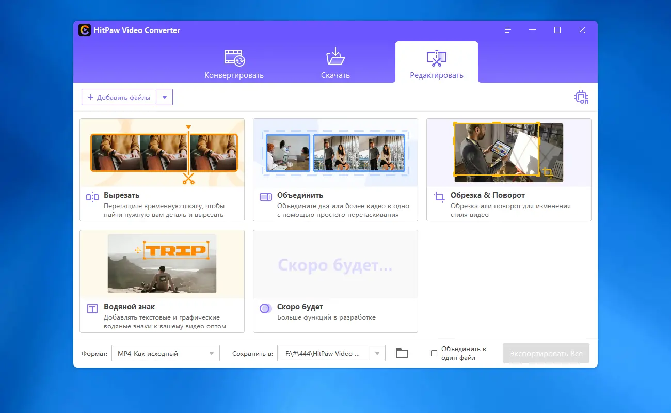Maximize the HitPaw Video Converter window
This screenshot has height=413, width=671.
coord(557,30)
